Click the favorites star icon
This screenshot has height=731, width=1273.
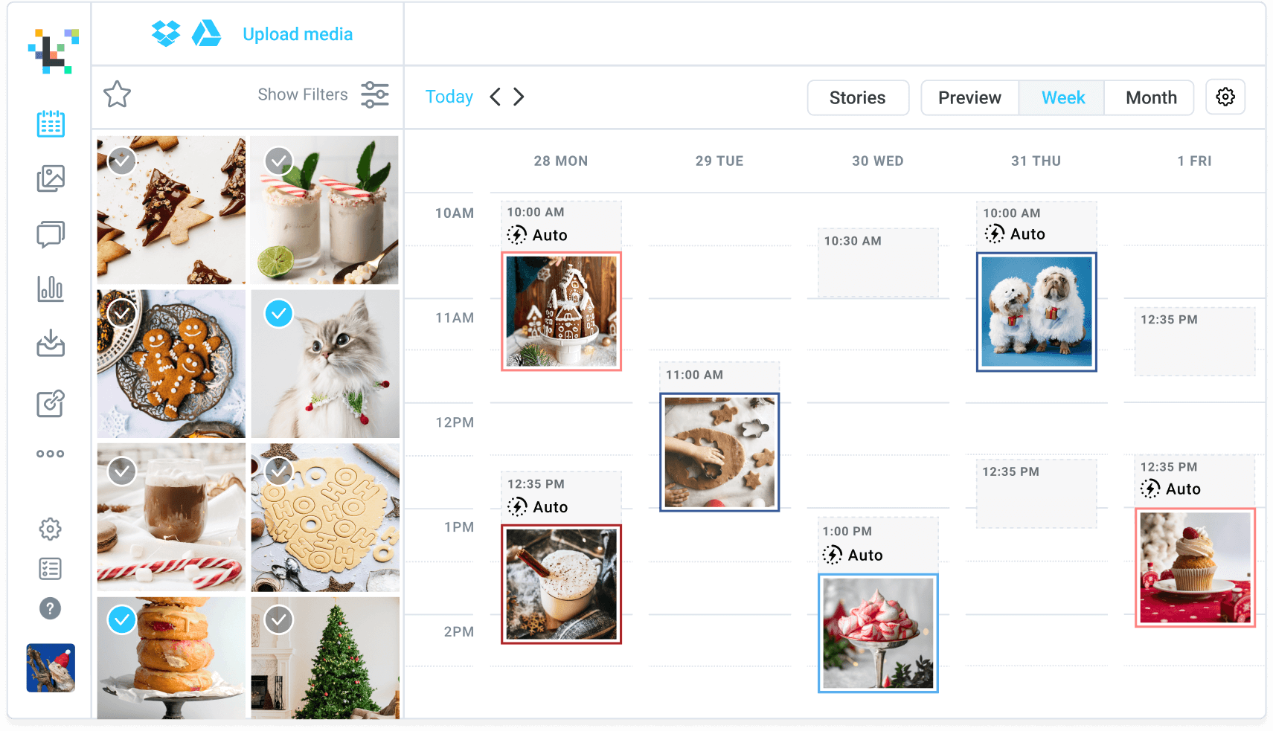117,94
